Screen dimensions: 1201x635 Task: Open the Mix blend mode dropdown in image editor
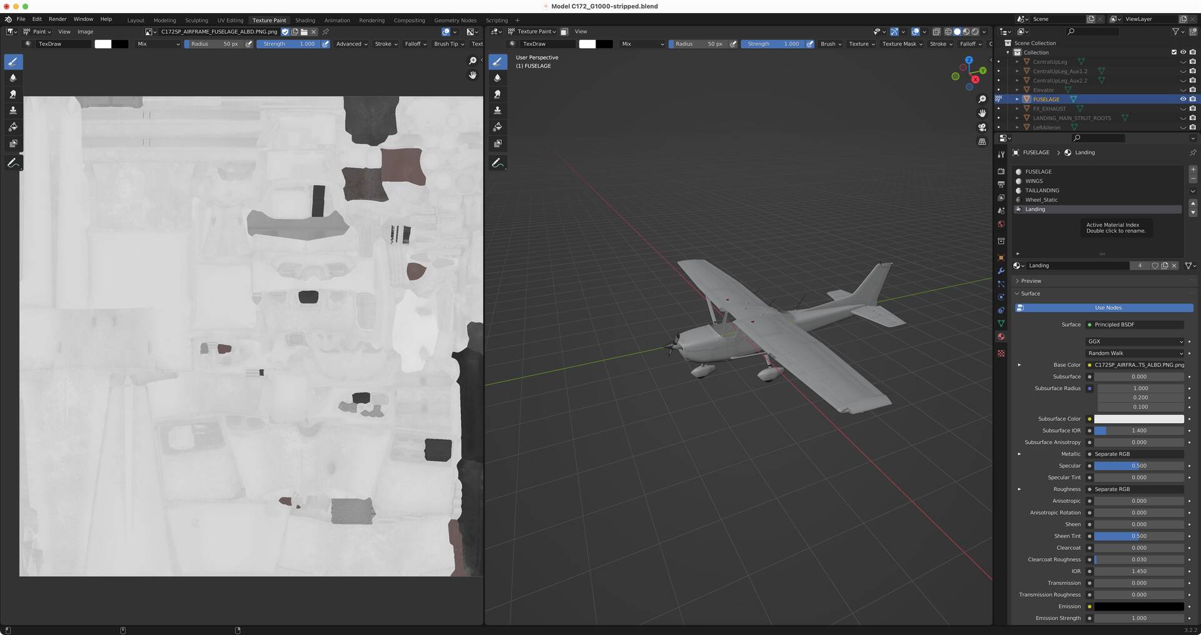coord(158,44)
